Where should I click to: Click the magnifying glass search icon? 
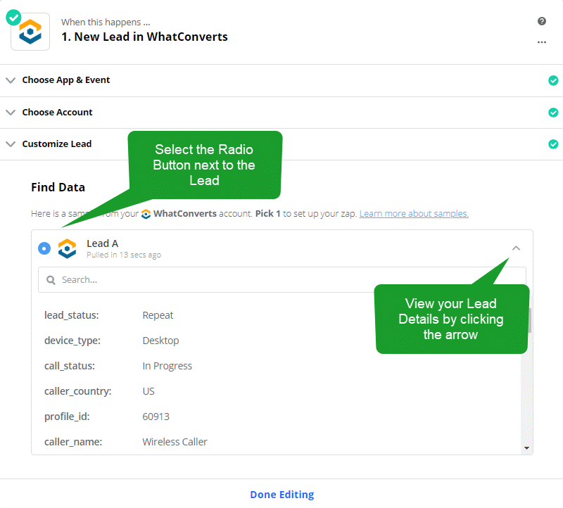51,280
